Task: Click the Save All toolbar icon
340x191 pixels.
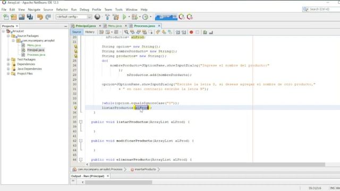Action: point(30,17)
